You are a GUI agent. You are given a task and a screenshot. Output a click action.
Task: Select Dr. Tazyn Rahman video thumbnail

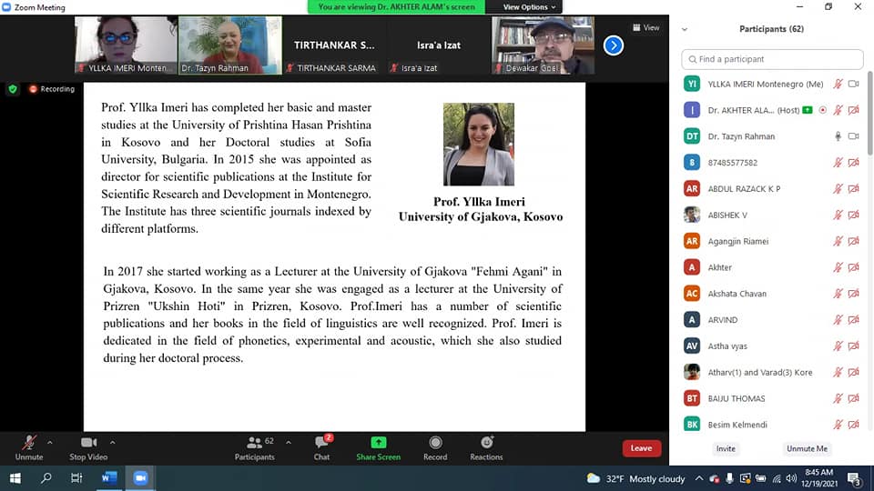coord(230,45)
